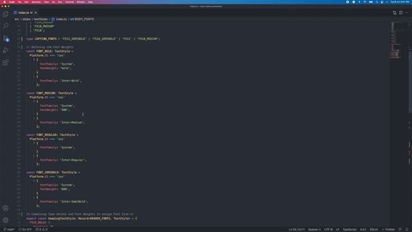The width and height of the screenshot is (412, 232).
Task: Click the Open Changes icon in editor toolbar
Action: pyautogui.click(x=395, y=13)
